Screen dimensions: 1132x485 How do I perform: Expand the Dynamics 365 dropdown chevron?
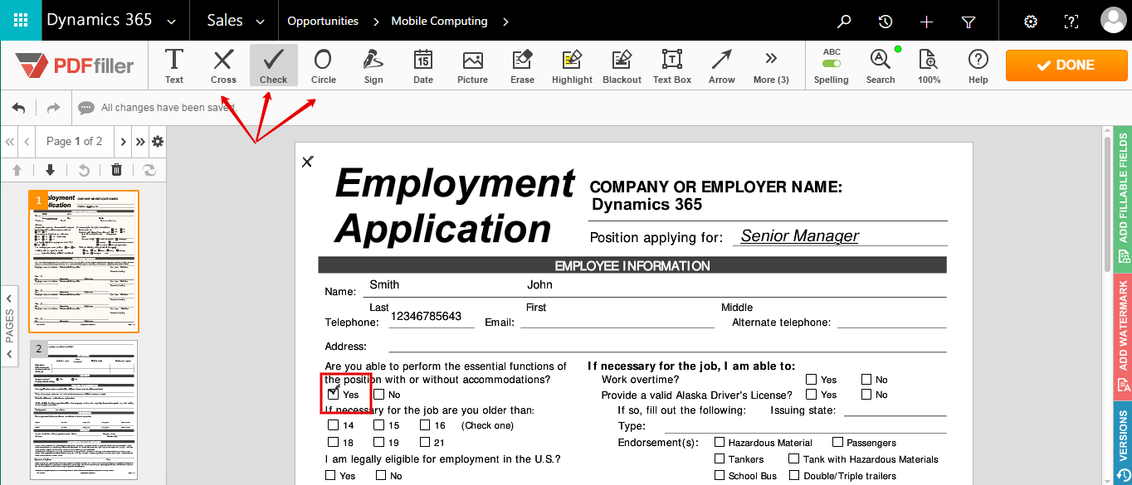(172, 22)
